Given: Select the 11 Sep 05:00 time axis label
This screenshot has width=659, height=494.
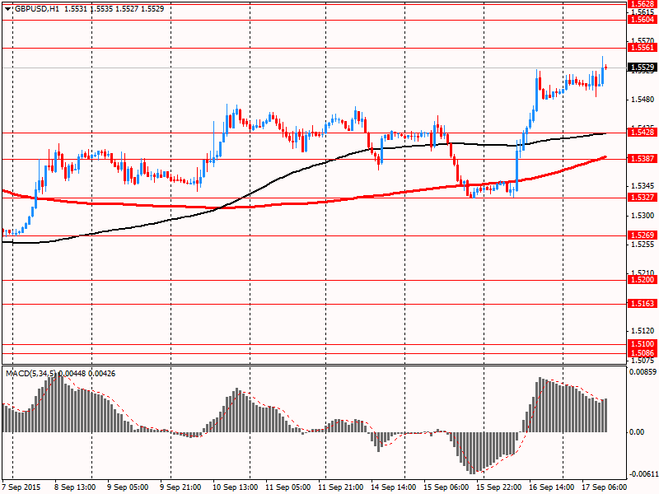Looking at the screenshot, I should pos(287,487).
